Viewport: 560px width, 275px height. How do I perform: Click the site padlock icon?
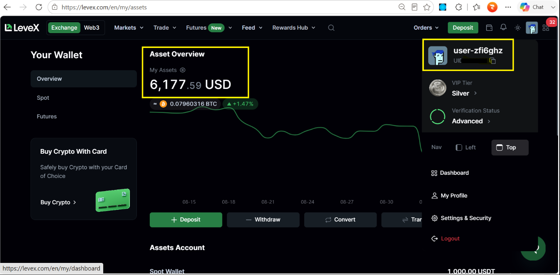coord(54,7)
